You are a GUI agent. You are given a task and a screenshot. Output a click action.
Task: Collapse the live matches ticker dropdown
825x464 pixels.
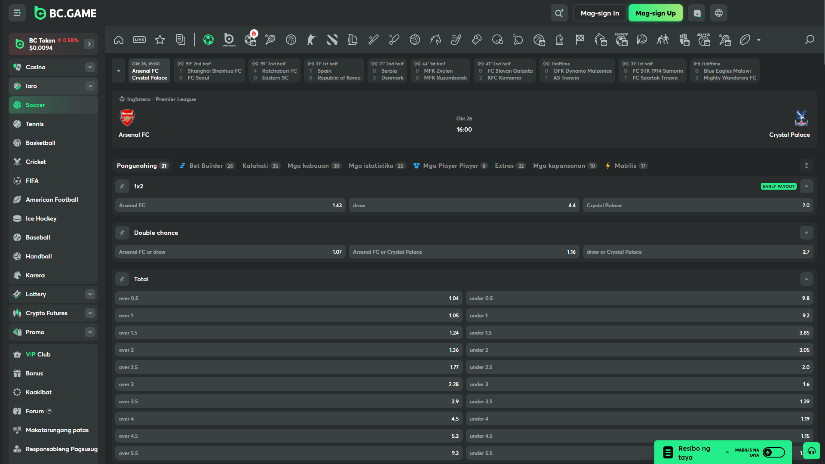coord(119,71)
